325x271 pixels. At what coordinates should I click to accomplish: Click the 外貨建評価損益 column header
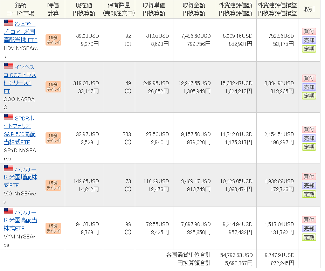[277, 9]
